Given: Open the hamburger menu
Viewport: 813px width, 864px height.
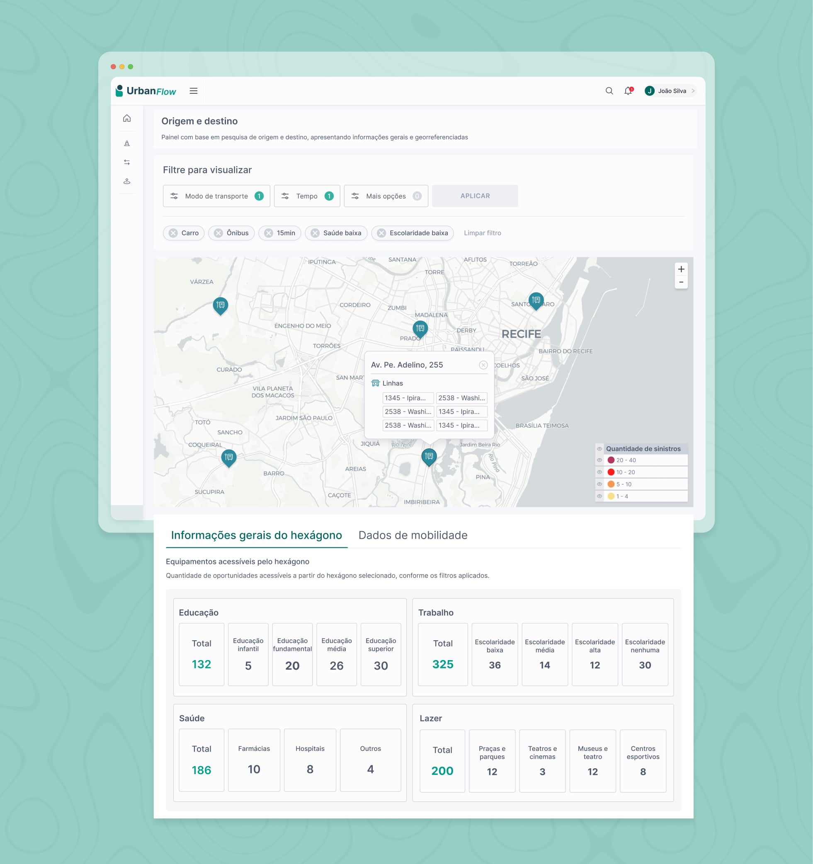Looking at the screenshot, I should [x=194, y=91].
